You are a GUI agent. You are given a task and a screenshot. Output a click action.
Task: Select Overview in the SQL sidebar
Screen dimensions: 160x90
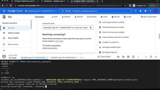(x=15, y=28)
